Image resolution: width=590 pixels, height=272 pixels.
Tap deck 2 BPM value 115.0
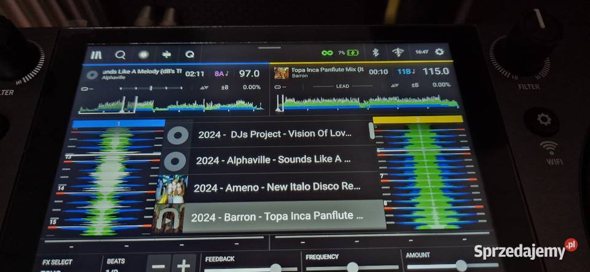coord(435,71)
